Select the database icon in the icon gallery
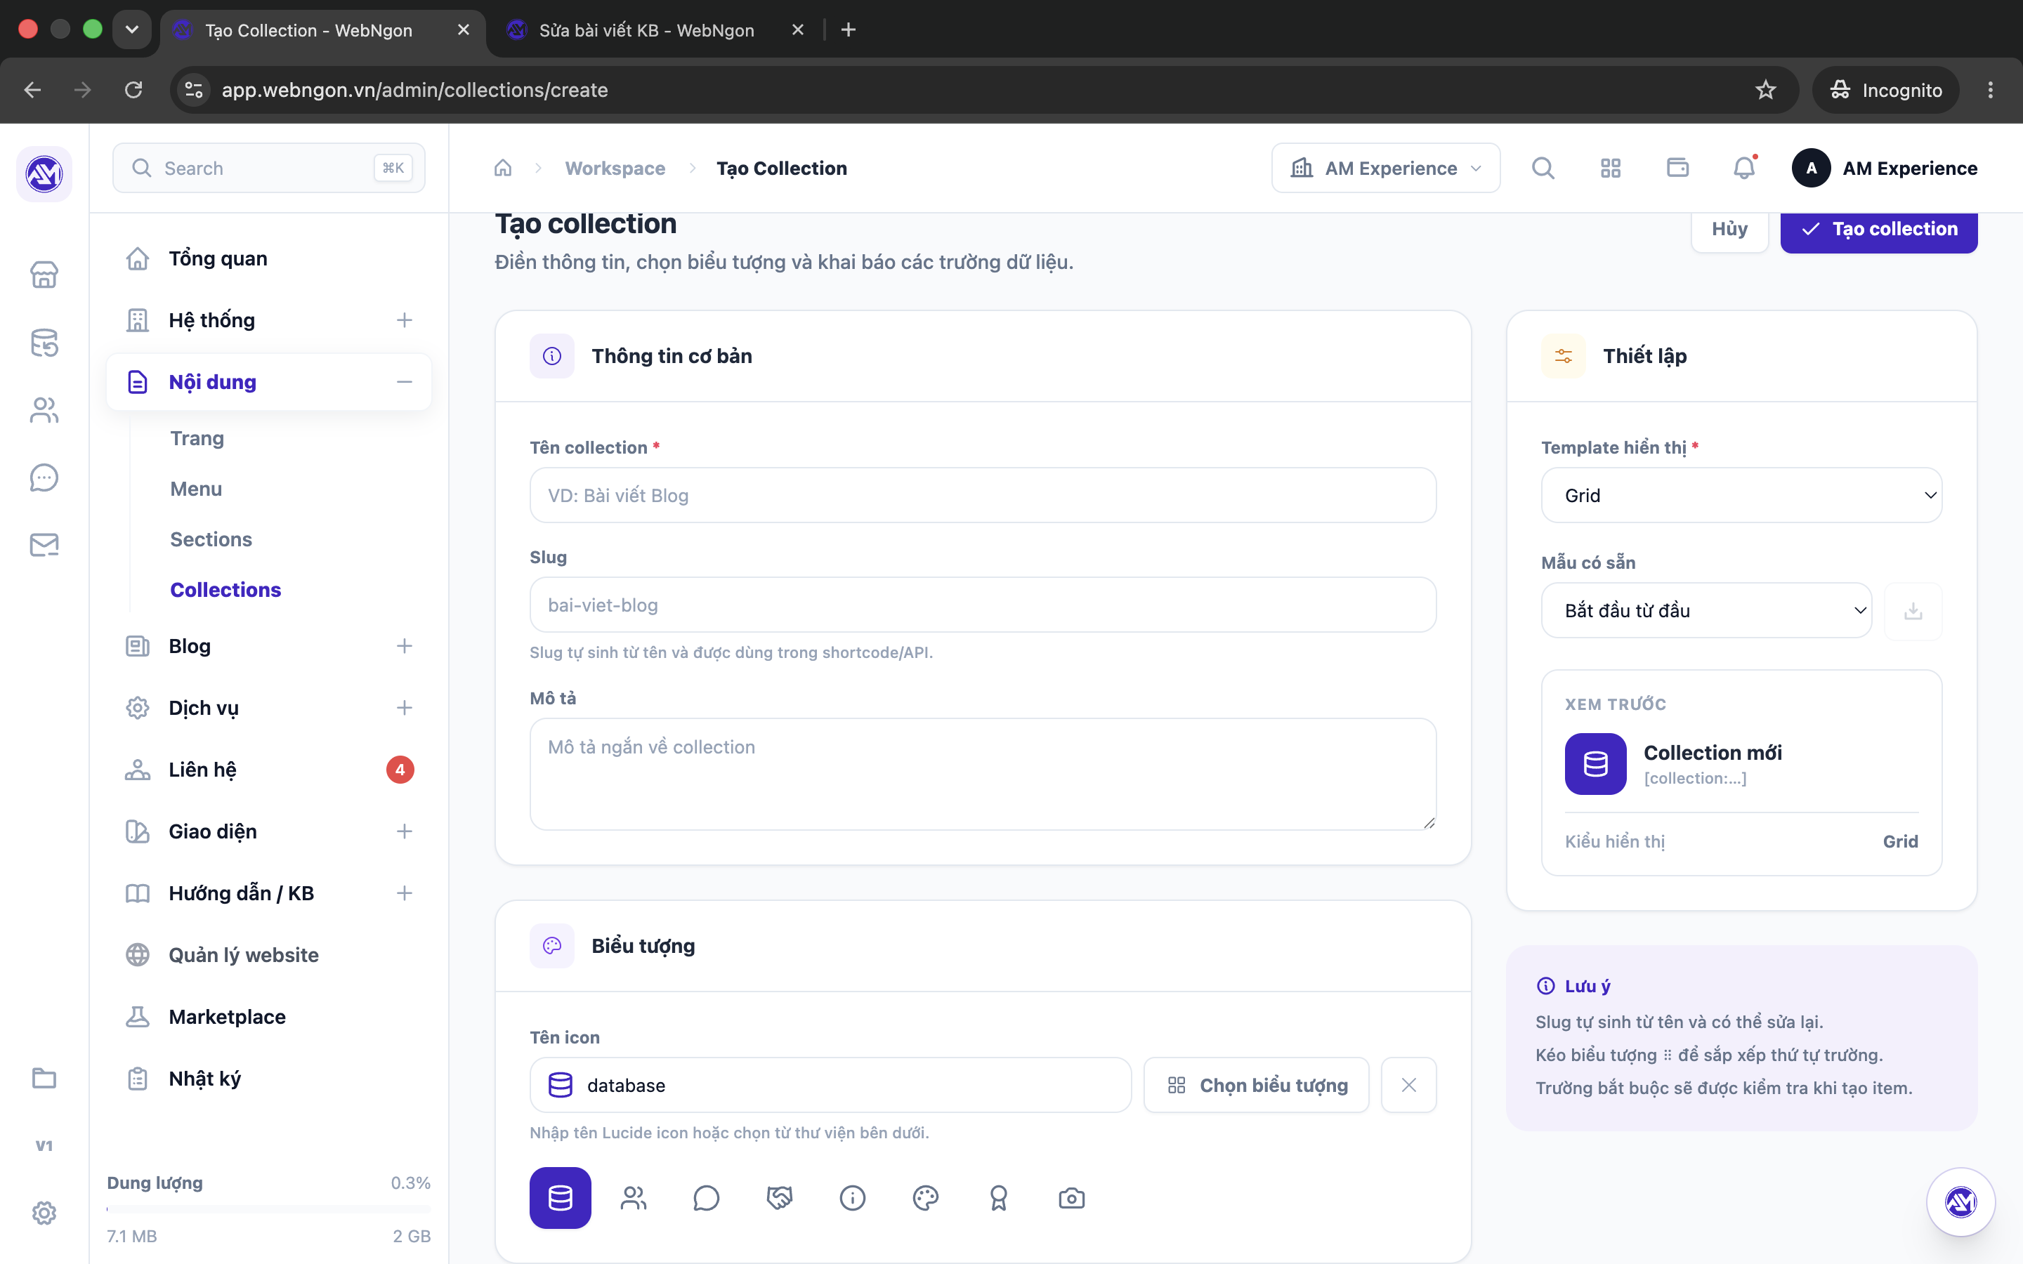 [560, 1198]
